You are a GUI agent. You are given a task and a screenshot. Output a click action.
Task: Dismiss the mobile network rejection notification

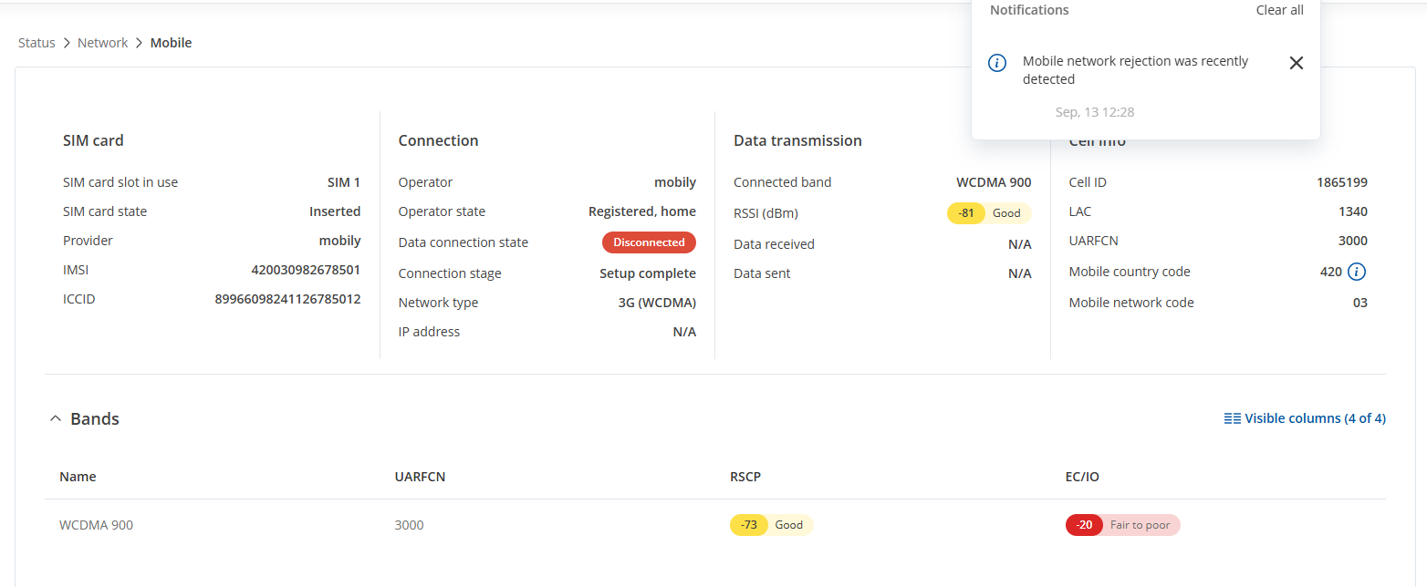1296,63
